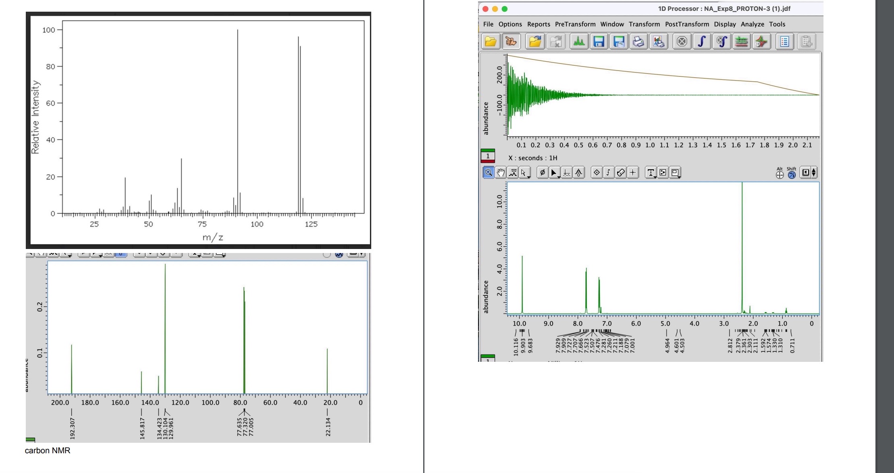894x473 pixels.
Task: Click the print icon in toolbar
Action: pos(638,41)
